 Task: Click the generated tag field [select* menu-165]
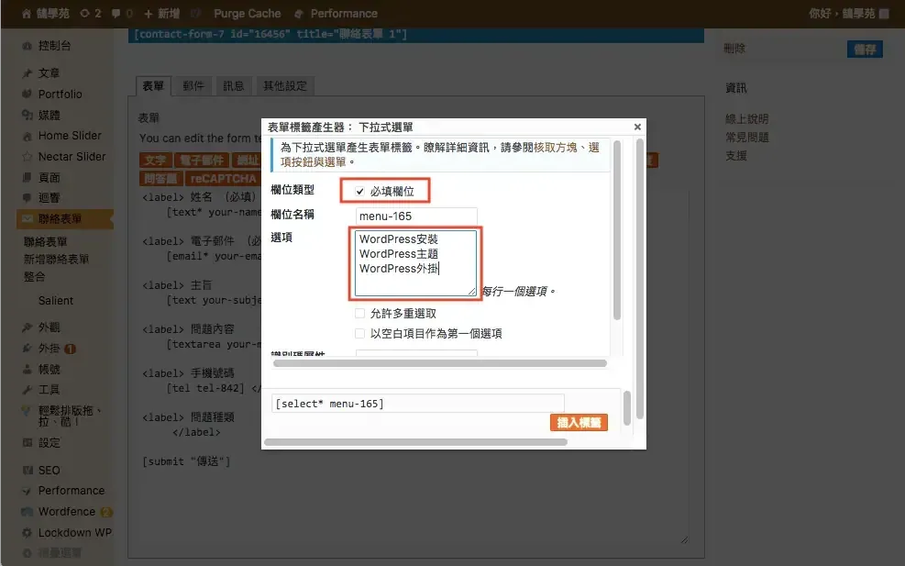point(418,404)
